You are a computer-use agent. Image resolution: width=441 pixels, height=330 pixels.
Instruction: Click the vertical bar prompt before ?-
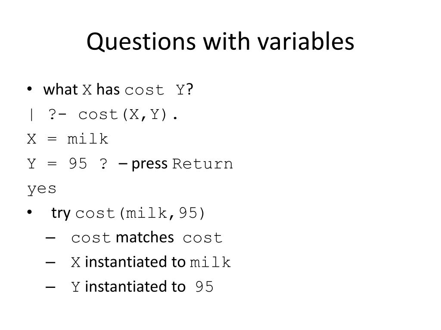coord(31,115)
